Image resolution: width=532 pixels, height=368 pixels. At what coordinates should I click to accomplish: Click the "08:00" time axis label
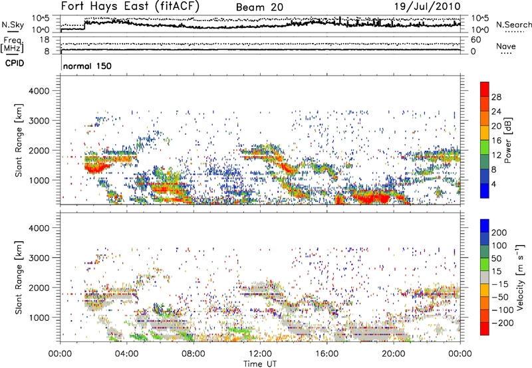tap(194, 354)
